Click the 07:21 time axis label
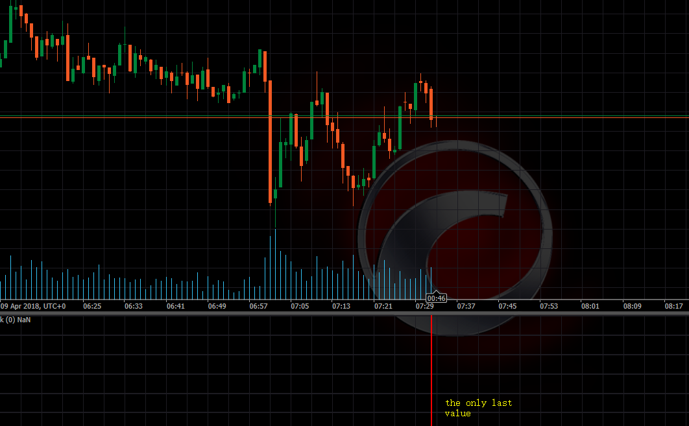Viewport: 689px width, 426px height. pos(383,306)
